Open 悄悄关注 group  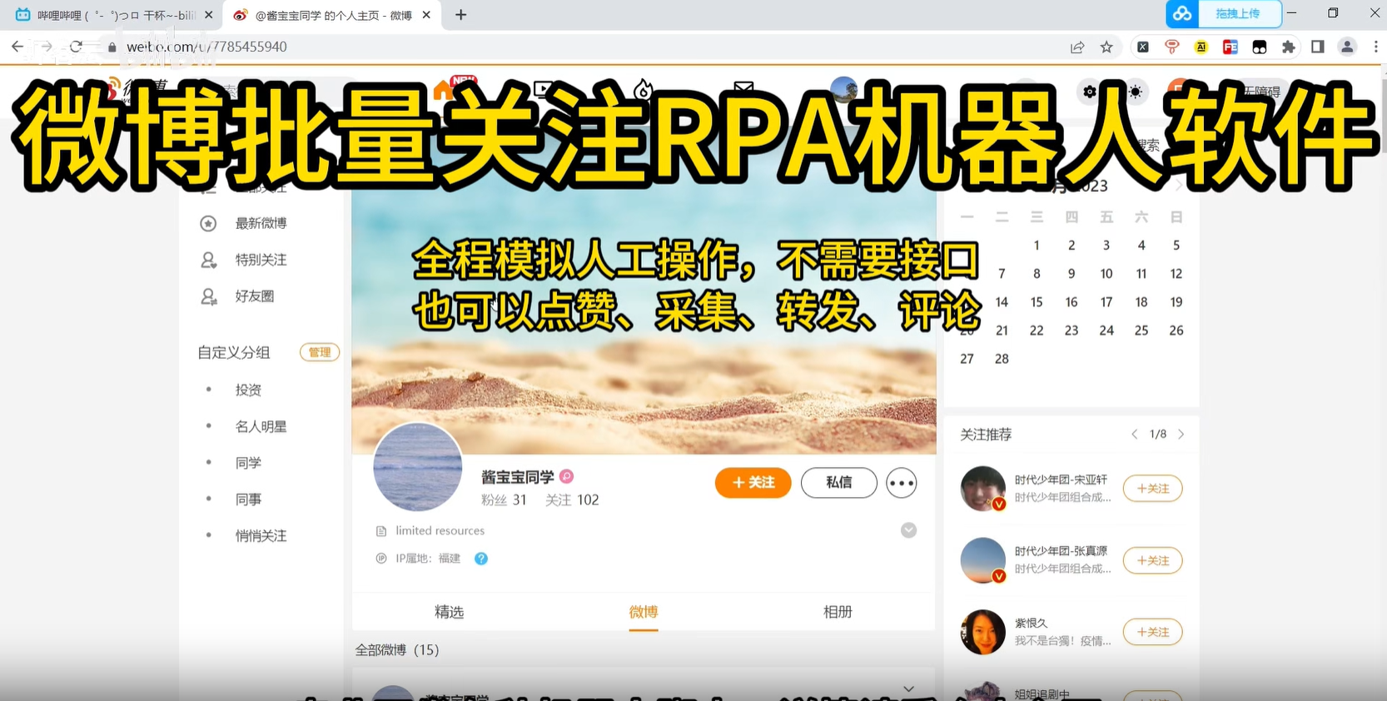[261, 536]
